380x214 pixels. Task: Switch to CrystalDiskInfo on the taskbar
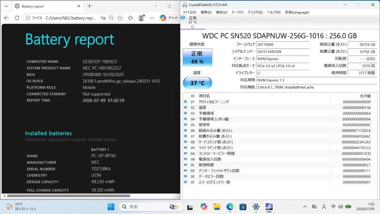click(x=269, y=207)
